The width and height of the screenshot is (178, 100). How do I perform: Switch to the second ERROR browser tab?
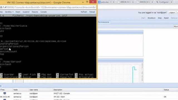[x=145, y=2]
